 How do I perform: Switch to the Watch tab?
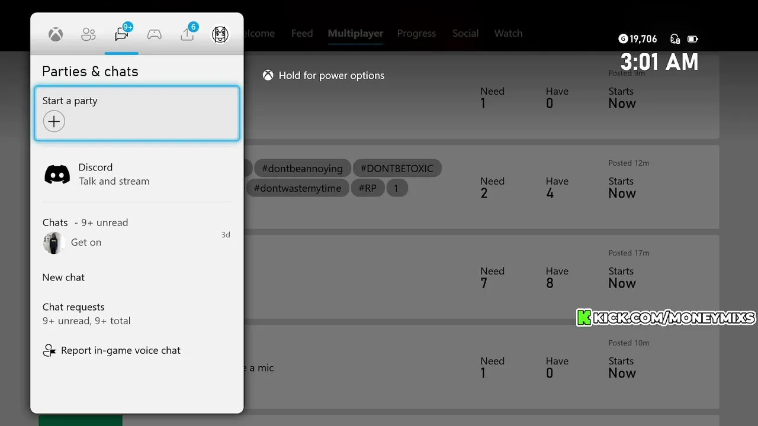[x=508, y=34]
